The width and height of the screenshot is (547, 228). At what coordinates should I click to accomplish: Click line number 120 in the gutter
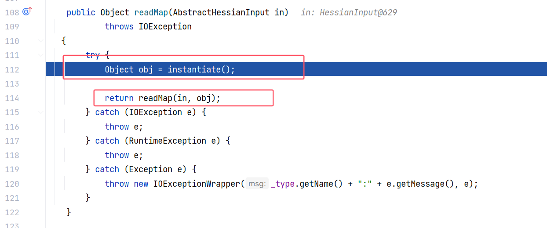(12, 184)
